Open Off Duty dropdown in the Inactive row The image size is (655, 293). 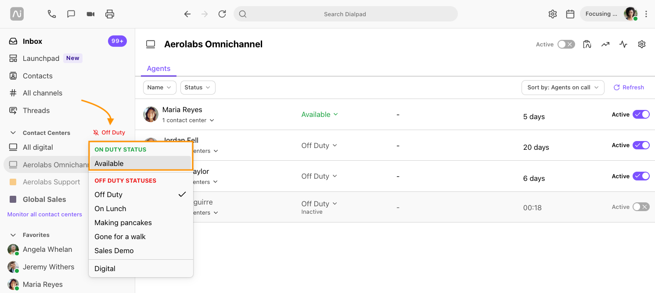(x=319, y=204)
